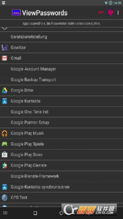
Task: Choose the Google Play-Dienste text
Action: 29,166
